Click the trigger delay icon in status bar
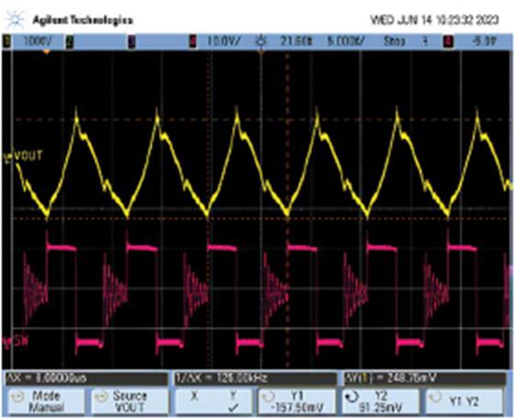This screenshot has width=514, height=418. point(262,41)
